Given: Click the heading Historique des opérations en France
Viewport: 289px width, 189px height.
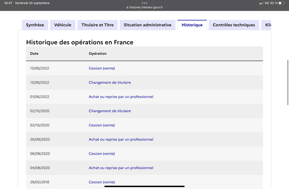Looking at the screenshot, I should point(79,42).
